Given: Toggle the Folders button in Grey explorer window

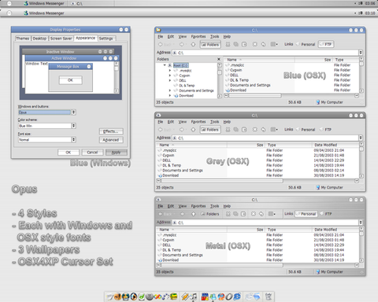Looking at the screenshot, I should pyautogui.click(x=210, y=130).
